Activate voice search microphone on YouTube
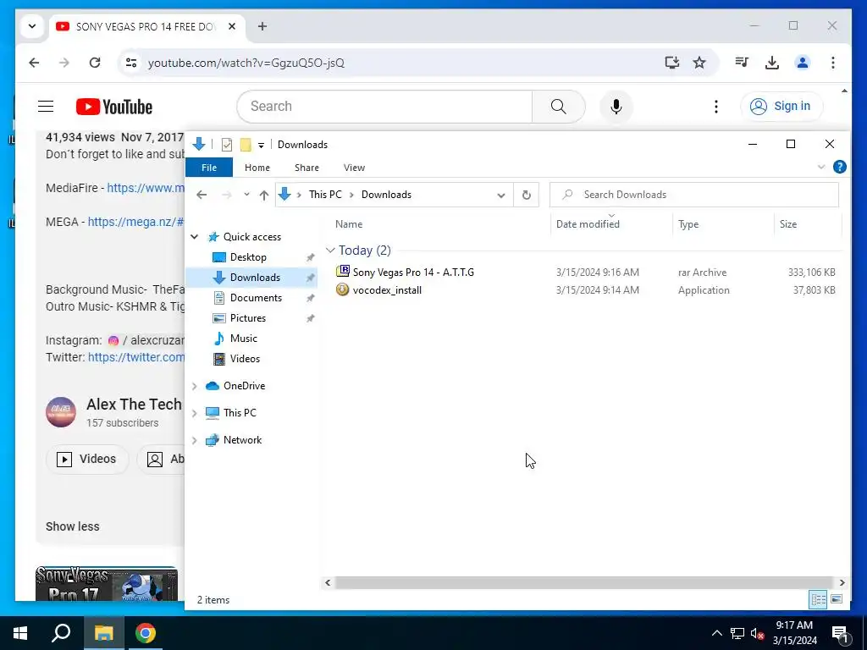Image resolution: width=867 pixels, height=650 pixels. 616,106
